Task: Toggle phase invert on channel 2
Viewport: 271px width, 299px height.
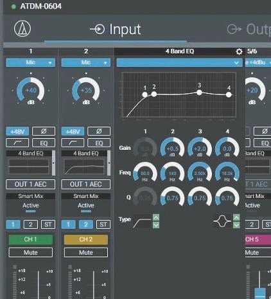Action: pyautogui.click(x=99, y=131)
